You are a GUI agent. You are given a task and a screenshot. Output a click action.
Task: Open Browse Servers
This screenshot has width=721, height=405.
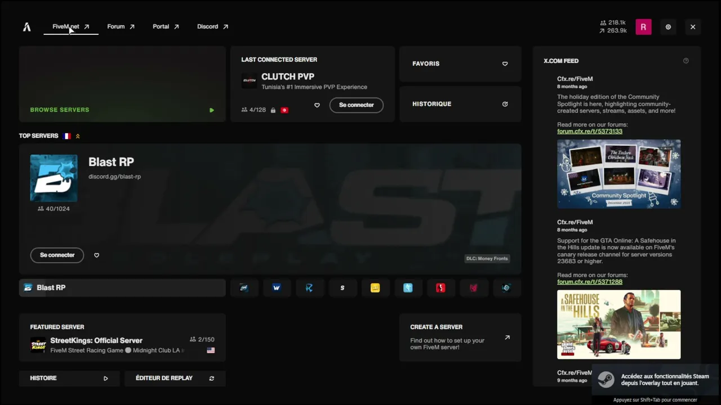[122, 84]
